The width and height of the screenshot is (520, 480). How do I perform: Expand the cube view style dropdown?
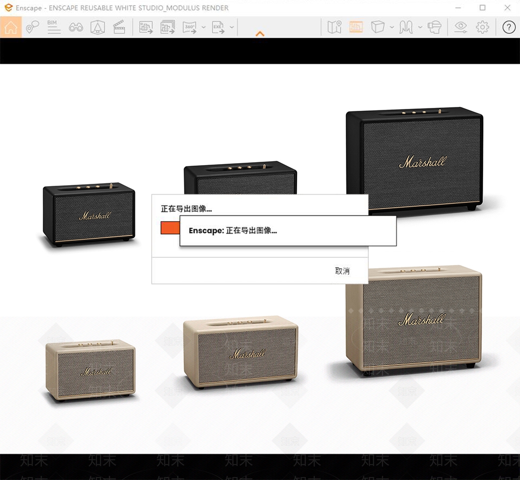point(392,27)
